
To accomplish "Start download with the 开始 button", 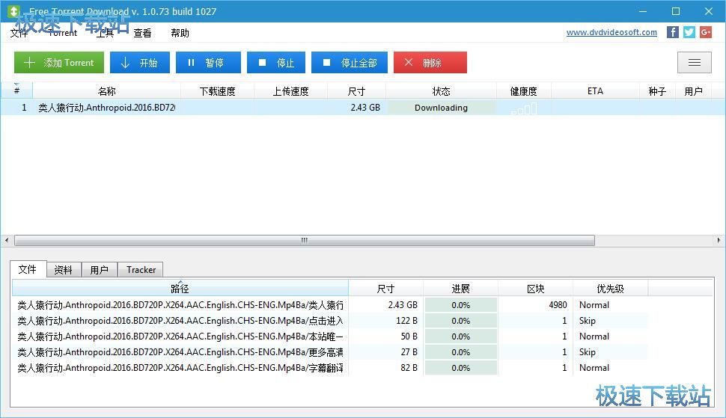I will 140,62.
